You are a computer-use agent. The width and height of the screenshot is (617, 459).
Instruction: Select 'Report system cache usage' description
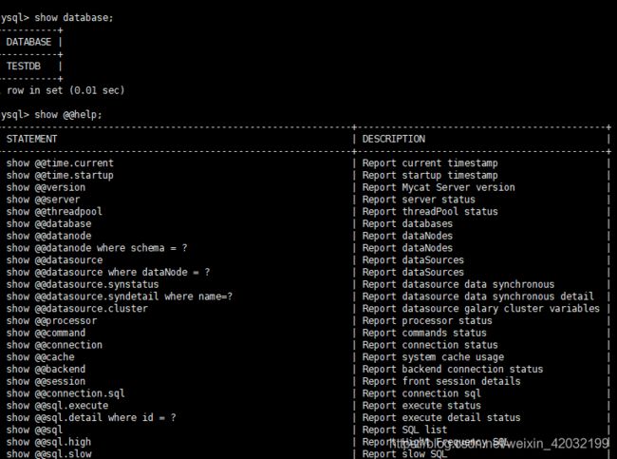click(x=433, y=357)
